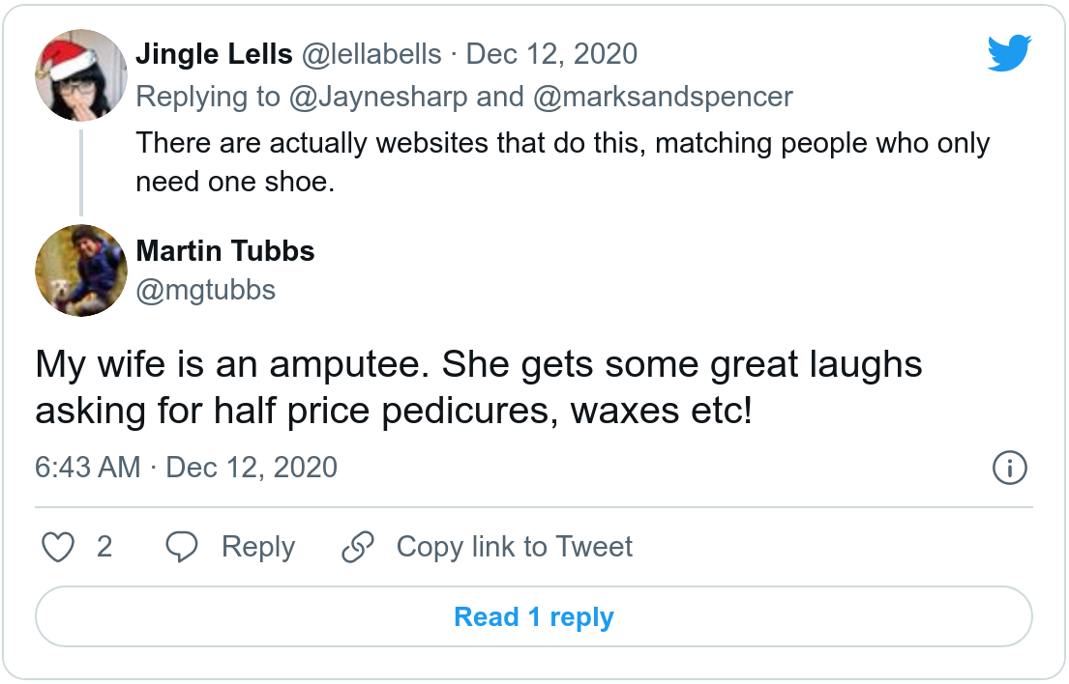1069x684 pixels.
Task: Click the amputee tweet body text
Action: 478,389
